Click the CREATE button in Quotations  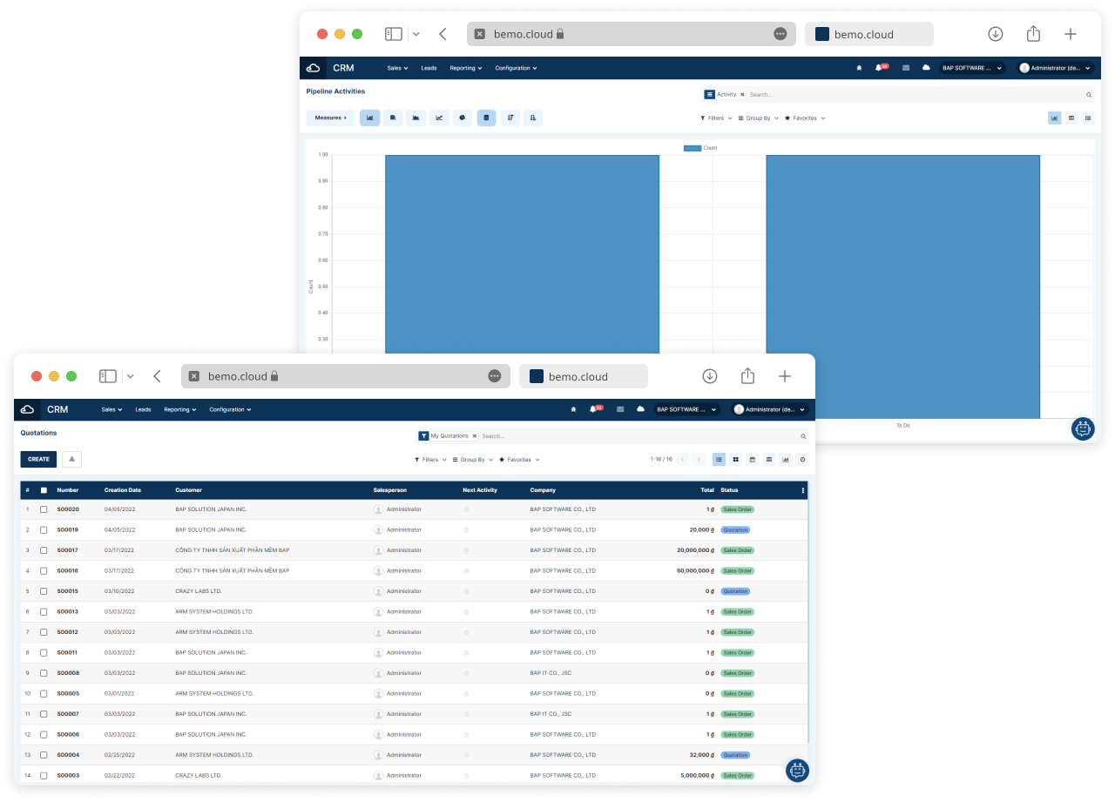(x=38, y=459)
